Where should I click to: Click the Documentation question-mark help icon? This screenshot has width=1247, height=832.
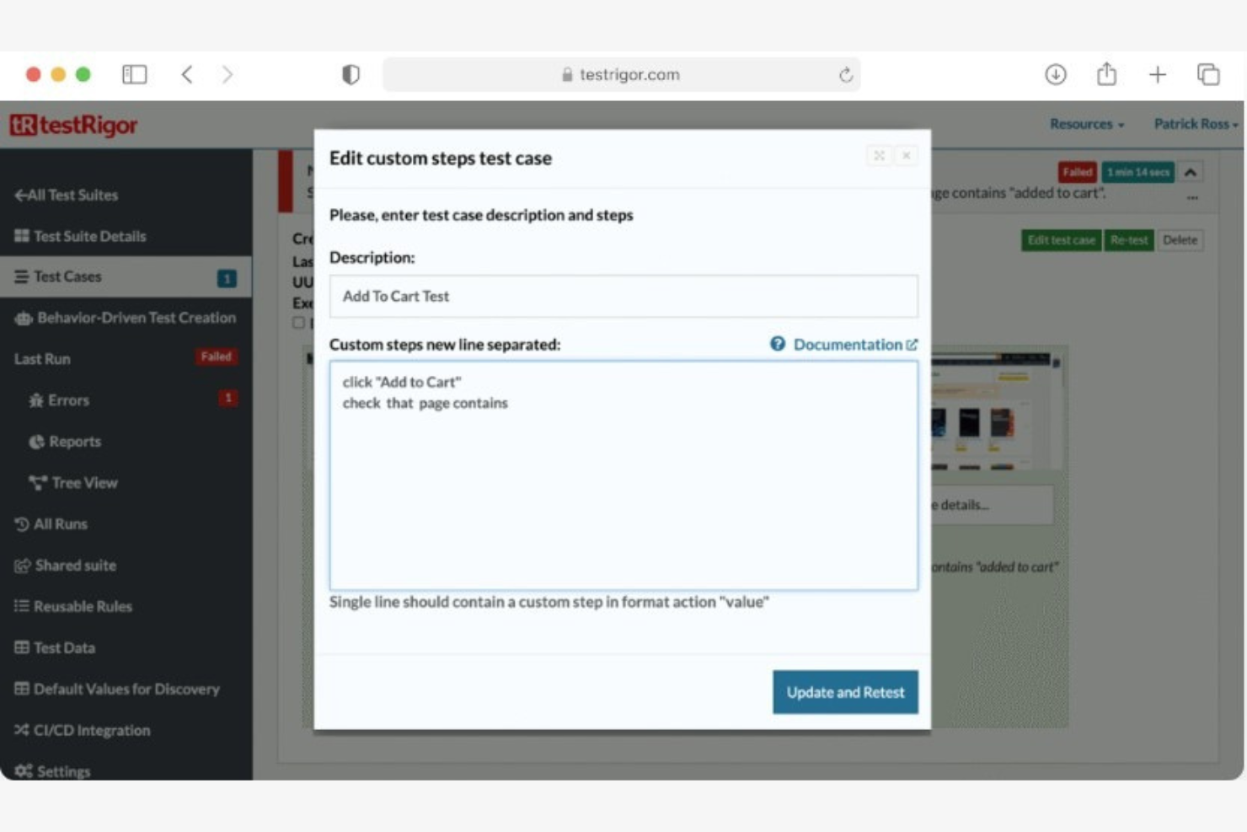coord(776,344)
